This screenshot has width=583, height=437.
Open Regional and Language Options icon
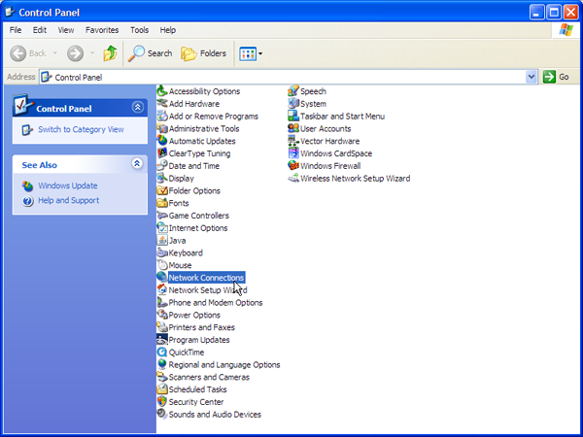coord(162,364)
